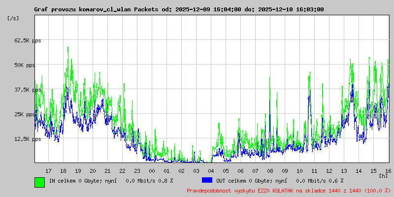Click hour label '05' on the time axis

coord(226,171)
